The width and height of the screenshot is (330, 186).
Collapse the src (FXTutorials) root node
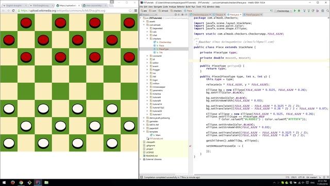[x=141, y=18]
